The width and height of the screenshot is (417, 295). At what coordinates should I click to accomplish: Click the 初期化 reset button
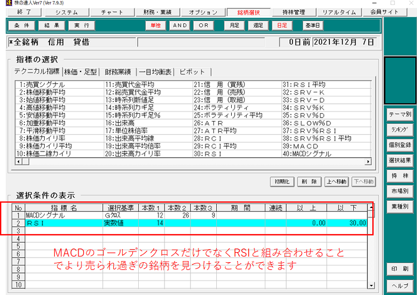282,181
